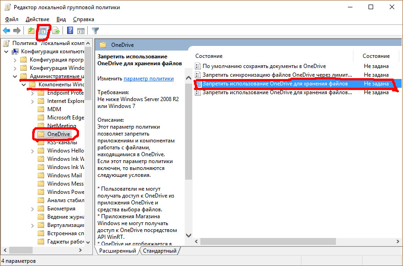Select the Биометрия folder
403x266 pixels.
click(61, 209)
